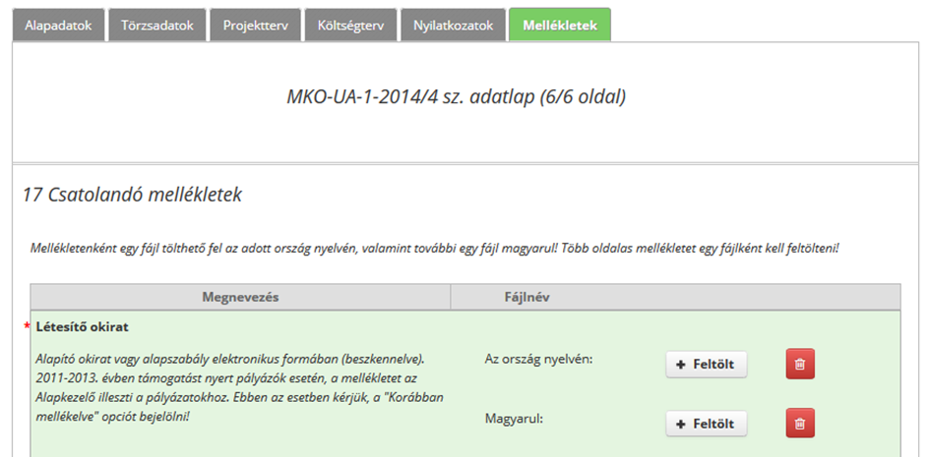The height and width of the screenshot is (457, 930).
Task: Go to the Projektterv tab
Action: (x=256, y=26)
